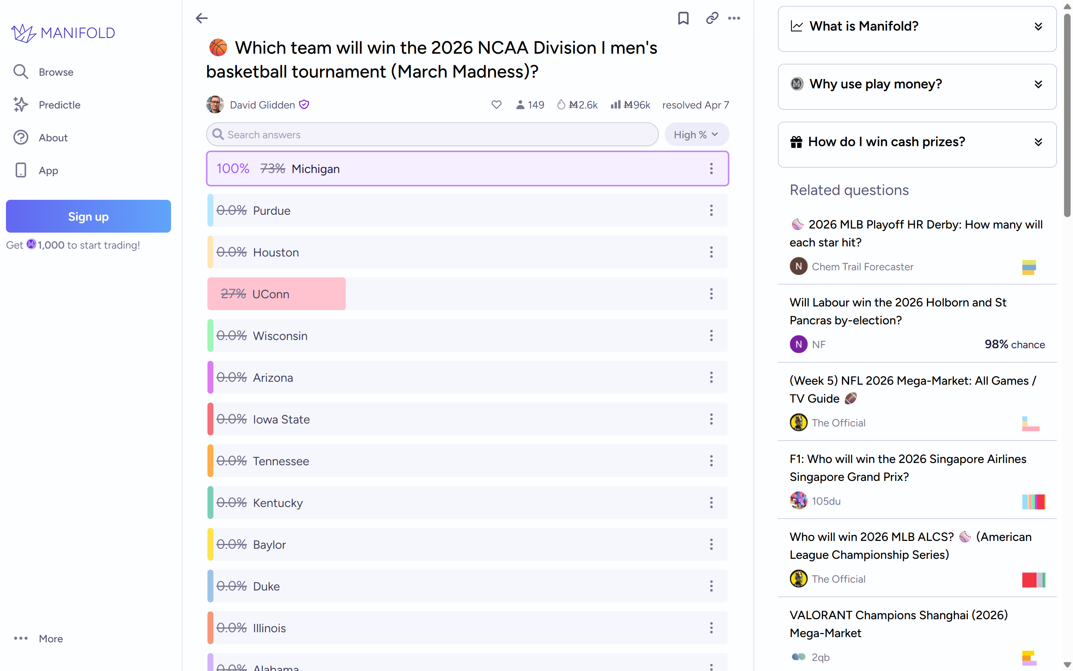View the Ṁ96k volume stat

(630, 105)
